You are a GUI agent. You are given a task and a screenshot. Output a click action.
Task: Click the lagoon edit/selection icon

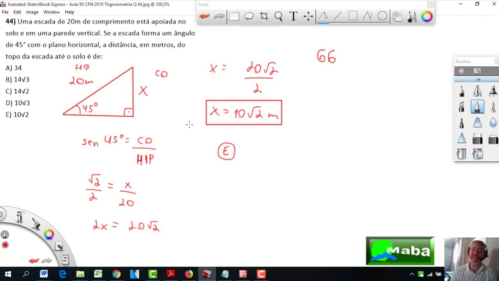pyautogui.click(x=59, y=246)
